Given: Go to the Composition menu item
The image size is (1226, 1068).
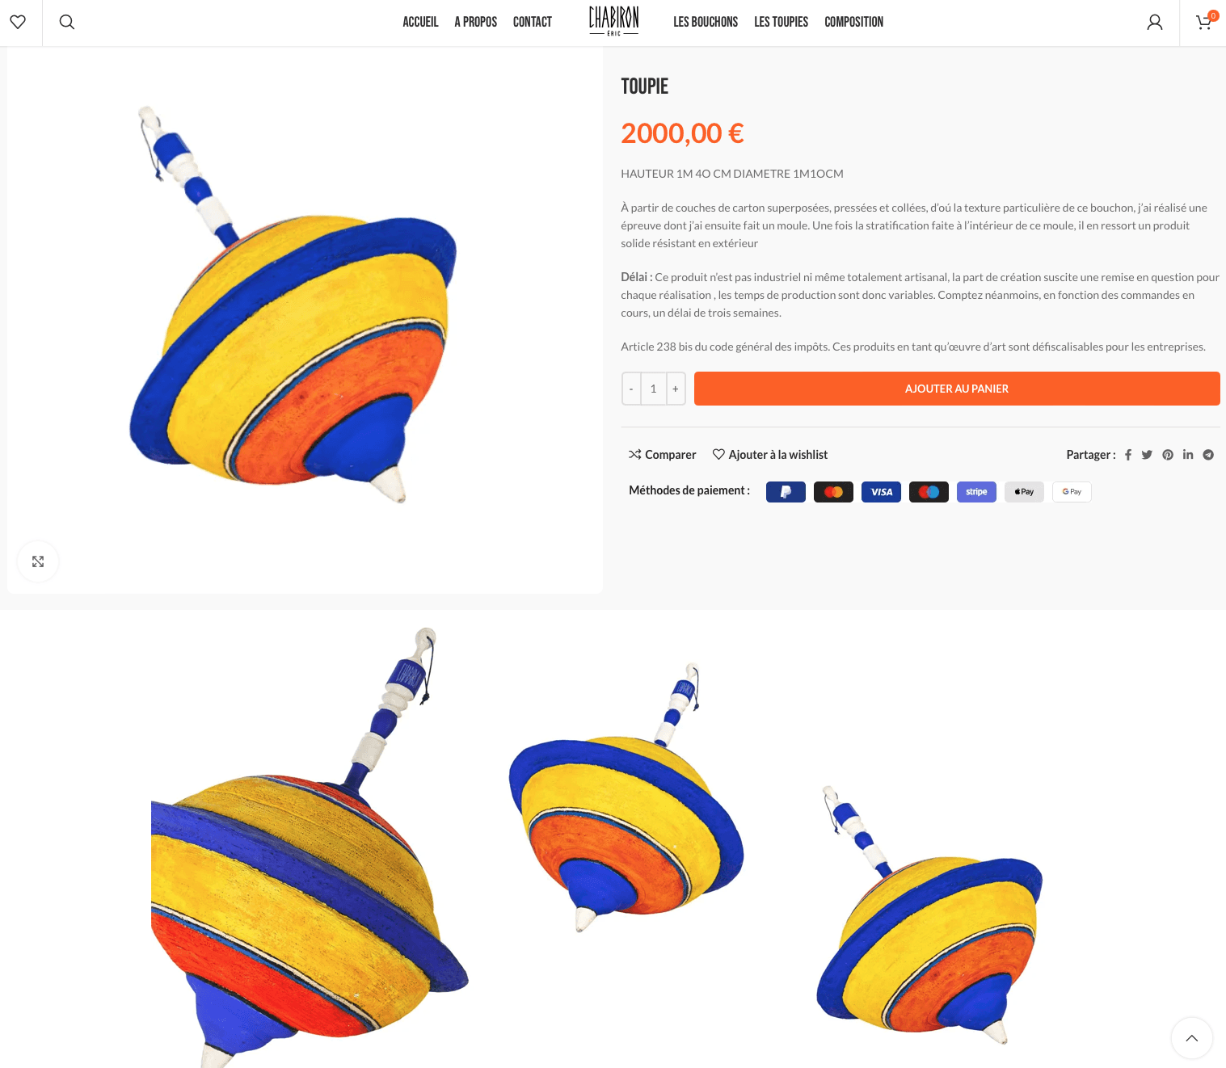Looking at the screenshot, I should [x=854, y=22].
